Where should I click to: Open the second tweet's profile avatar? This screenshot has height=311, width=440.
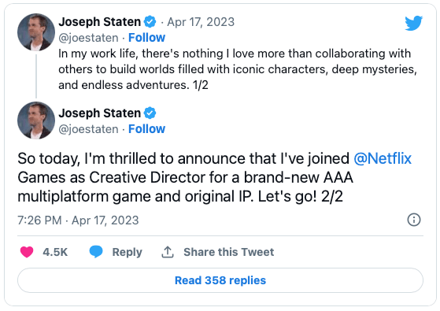36,120
